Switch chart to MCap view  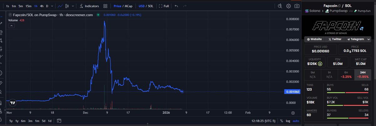click(x=128, y=6)
